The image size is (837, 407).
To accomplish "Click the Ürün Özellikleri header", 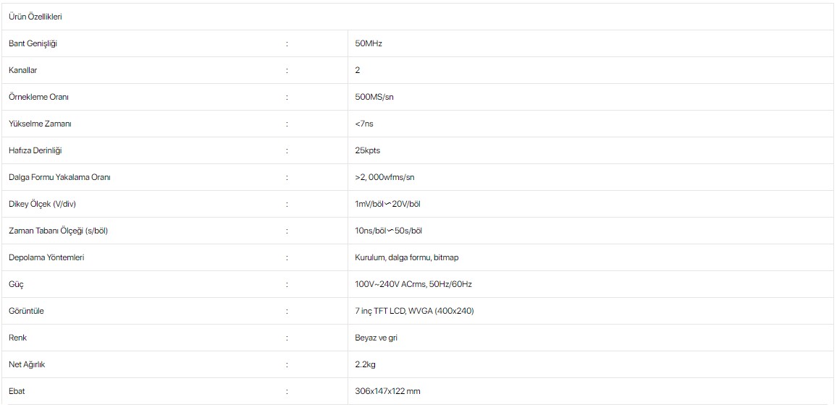I will coord(35,17).
